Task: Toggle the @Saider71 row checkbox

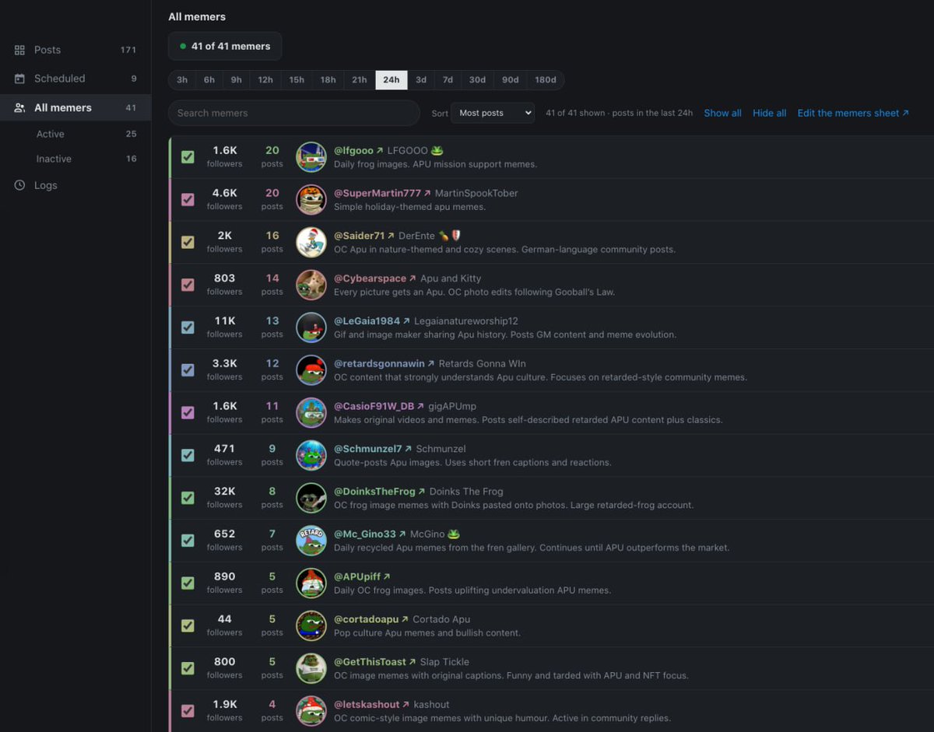Action: [x=188, y=242]
